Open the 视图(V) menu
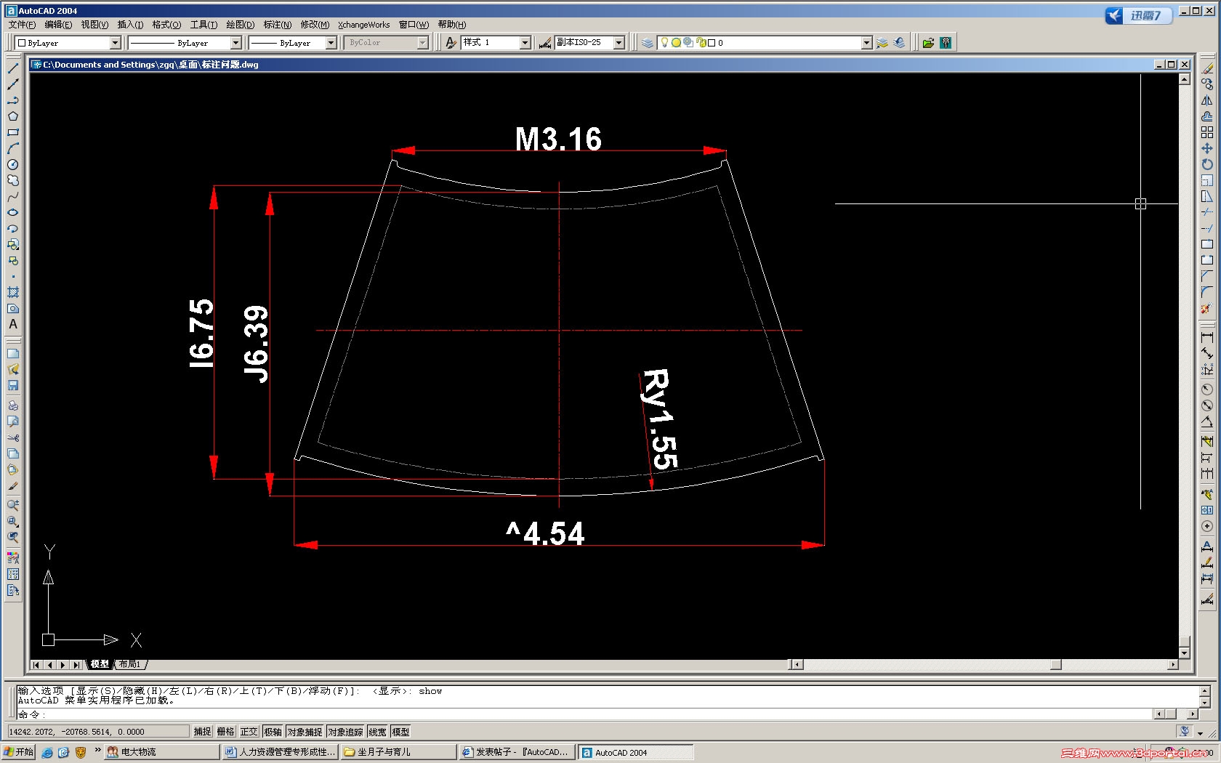The height and width of the screenshot is (763, 1221). [x=94, y=25]
